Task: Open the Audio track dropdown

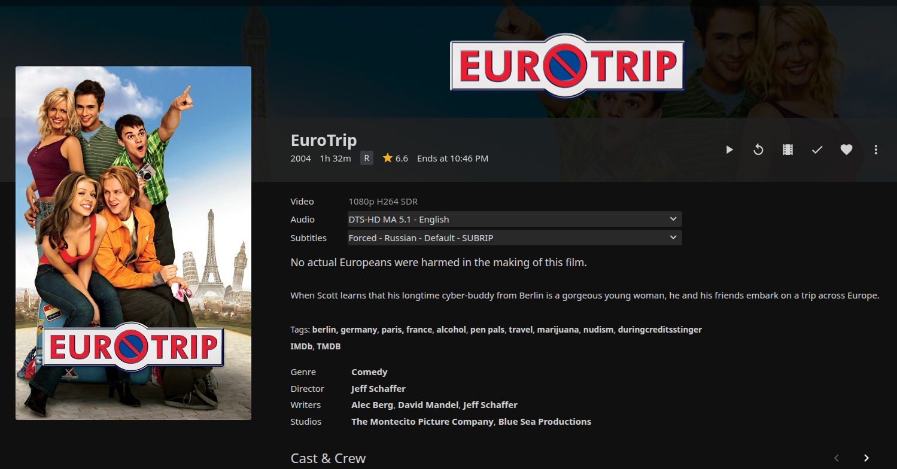Action: [x=514, y=220]
